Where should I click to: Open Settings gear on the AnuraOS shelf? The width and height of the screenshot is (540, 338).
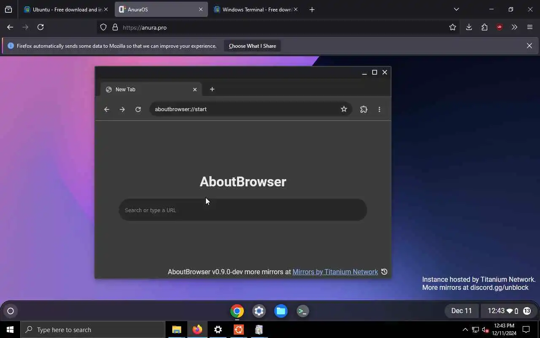click(x=259, y=311)
